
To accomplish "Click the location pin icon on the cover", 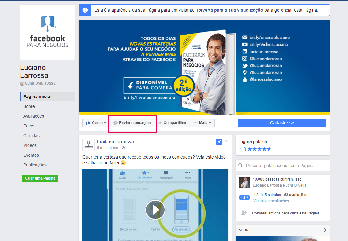I will (x=245, y=72).
